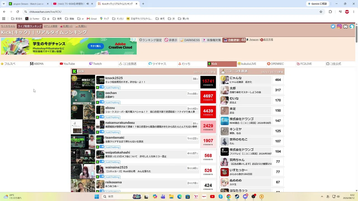358x201 pixels.
Task: Click 今すぐ購入 in the Adobe ad
Action: (x=96, y=46)
